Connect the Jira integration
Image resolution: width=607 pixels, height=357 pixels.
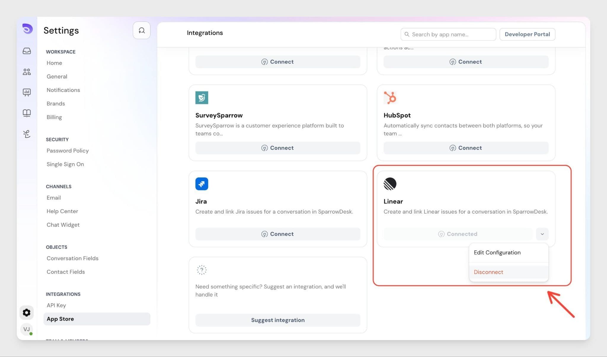(278, 234)
